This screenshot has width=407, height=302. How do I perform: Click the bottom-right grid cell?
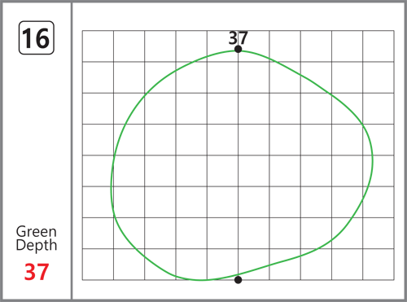[x=379, y=265]
